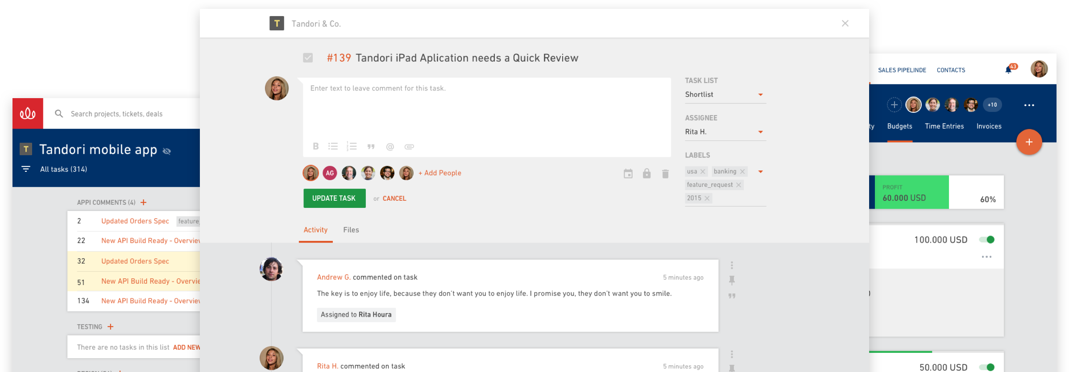This screenshot has height=372, width=1069.
Task: Lock the task with padlock icon
Action: coord(646,174)
